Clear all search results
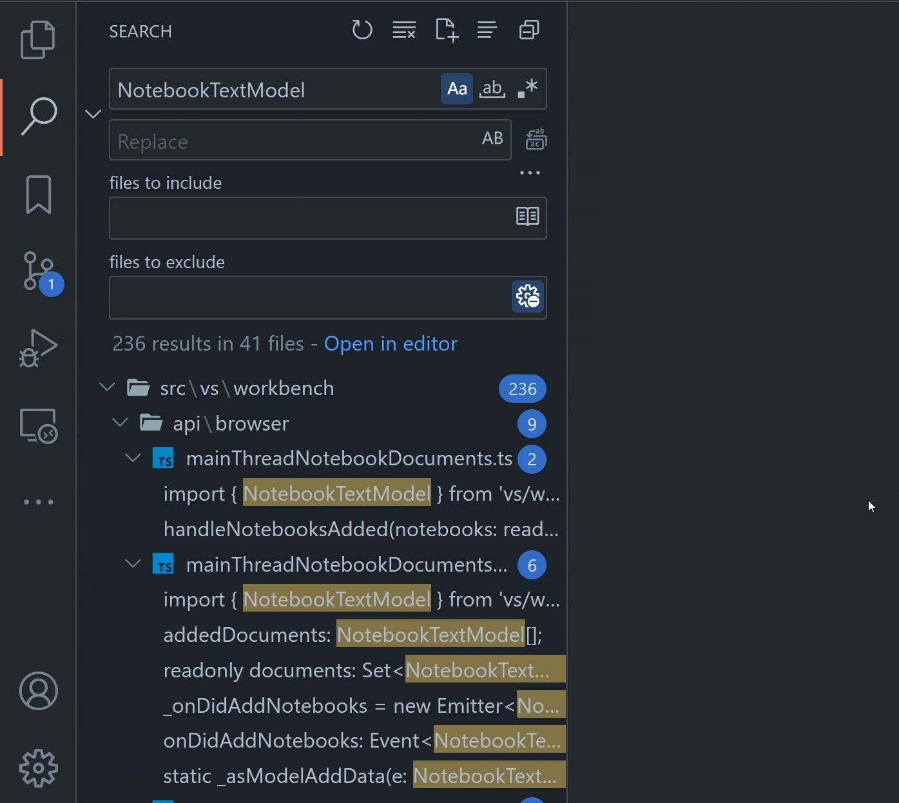 [x=404, y=30]
